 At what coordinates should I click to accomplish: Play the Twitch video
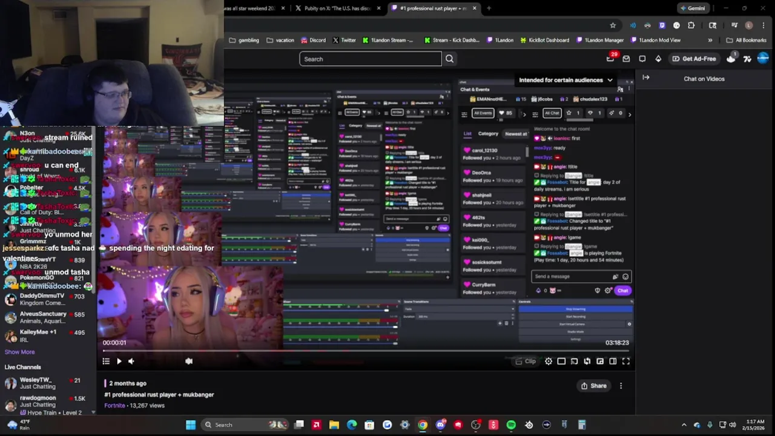coord(119,362)
